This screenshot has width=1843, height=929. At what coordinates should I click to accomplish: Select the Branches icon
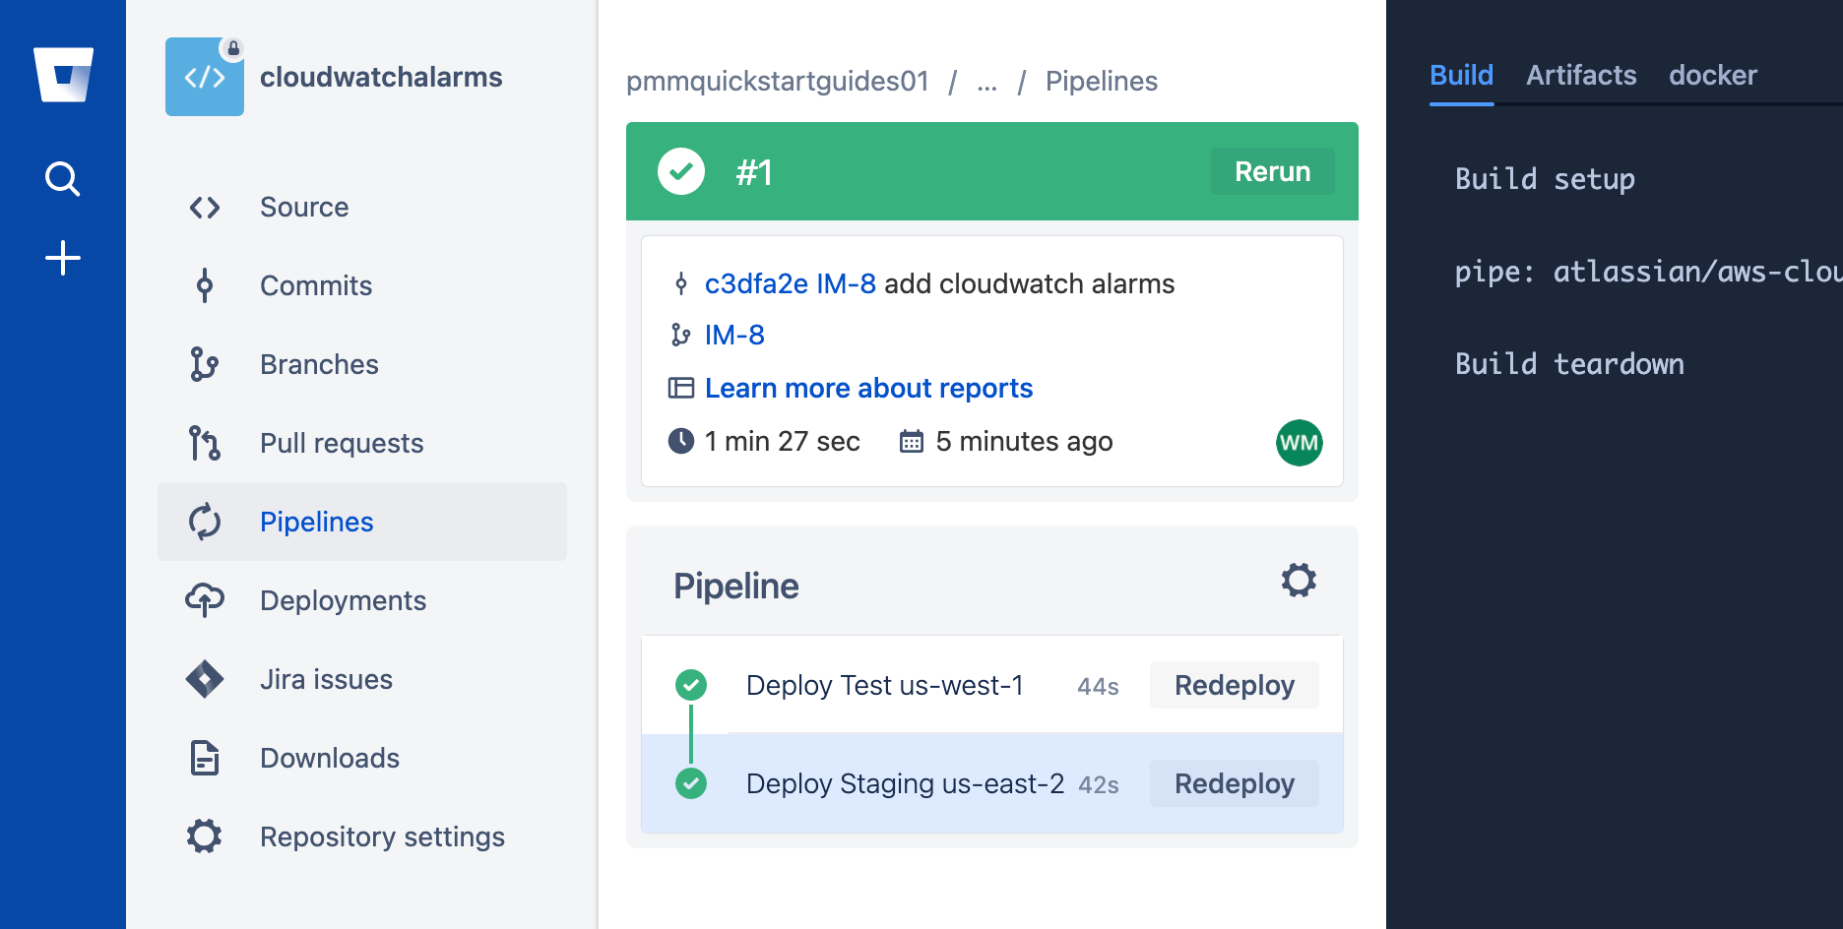(x=204, y=364)
